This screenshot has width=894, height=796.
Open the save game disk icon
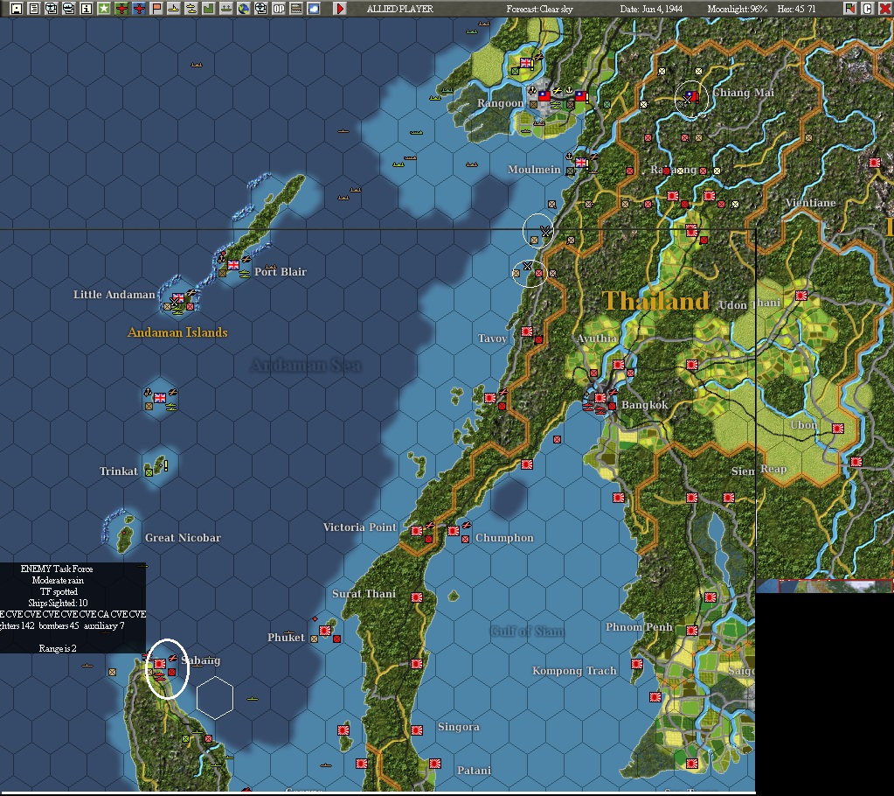point(17,8)
